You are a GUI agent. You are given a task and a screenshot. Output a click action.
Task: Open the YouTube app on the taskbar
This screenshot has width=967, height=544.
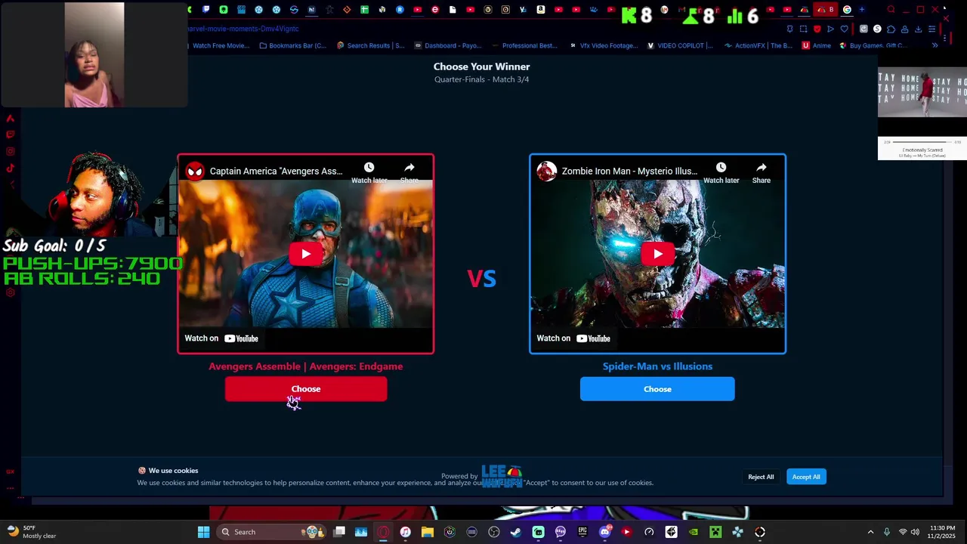626,532
